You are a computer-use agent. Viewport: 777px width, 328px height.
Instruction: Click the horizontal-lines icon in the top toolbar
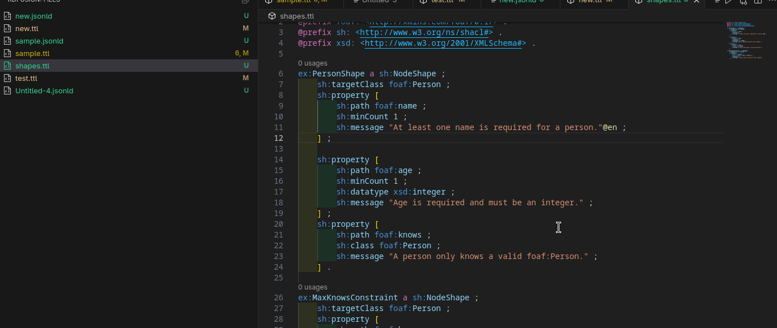click(717, 2)
